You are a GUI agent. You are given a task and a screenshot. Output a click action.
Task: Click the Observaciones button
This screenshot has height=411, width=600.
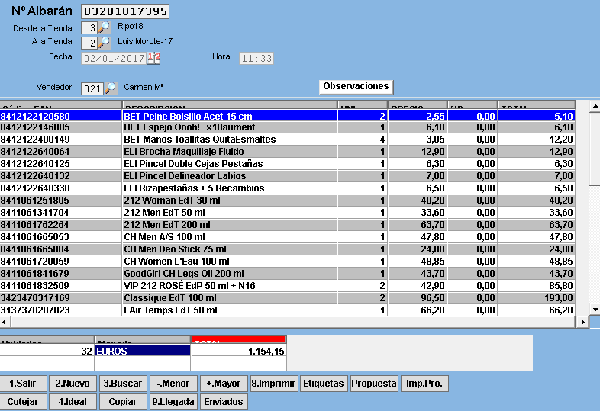tap(356, 86)
